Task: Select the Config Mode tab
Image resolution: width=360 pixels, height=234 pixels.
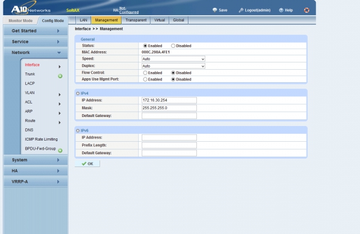Action: pos(53,20)
